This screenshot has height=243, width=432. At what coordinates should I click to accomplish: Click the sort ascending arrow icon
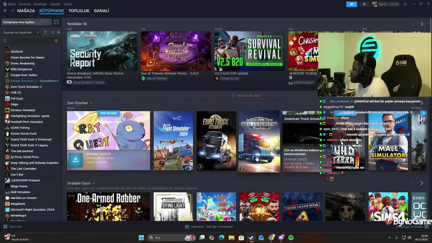(46, 32)
